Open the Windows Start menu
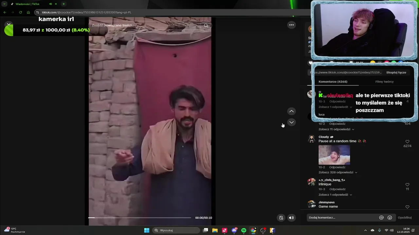This screenshot has width=419, height=235. 147,230
